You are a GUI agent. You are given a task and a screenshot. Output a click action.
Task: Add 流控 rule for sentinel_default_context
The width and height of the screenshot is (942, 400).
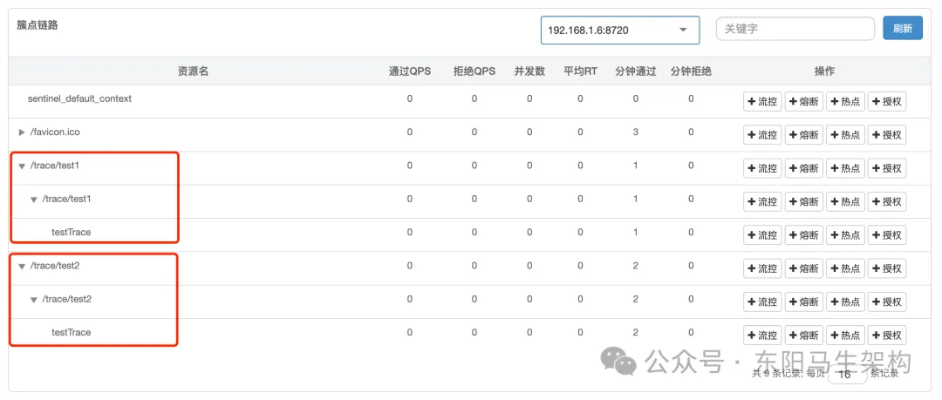tap(762, 101)
